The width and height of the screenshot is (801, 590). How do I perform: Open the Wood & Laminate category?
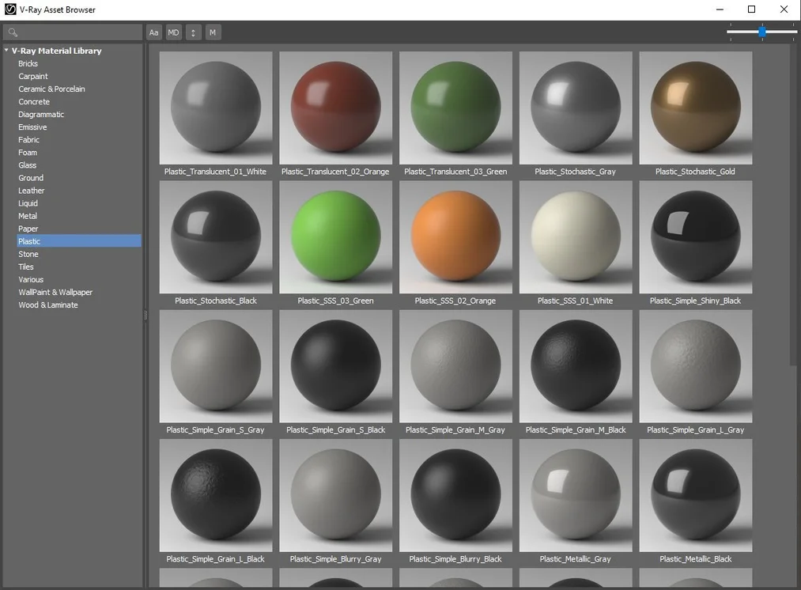coord(48,304)
